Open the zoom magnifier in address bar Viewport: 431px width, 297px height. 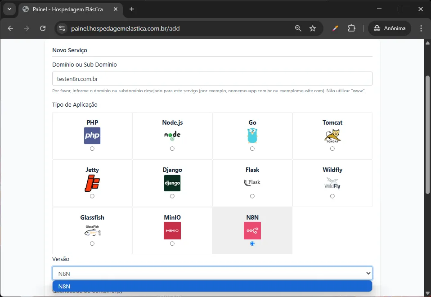pos(298,28)
